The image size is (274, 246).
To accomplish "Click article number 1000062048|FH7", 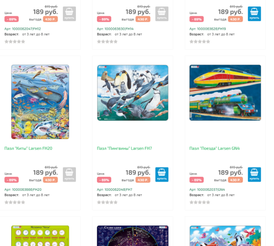I will point(115,190).
